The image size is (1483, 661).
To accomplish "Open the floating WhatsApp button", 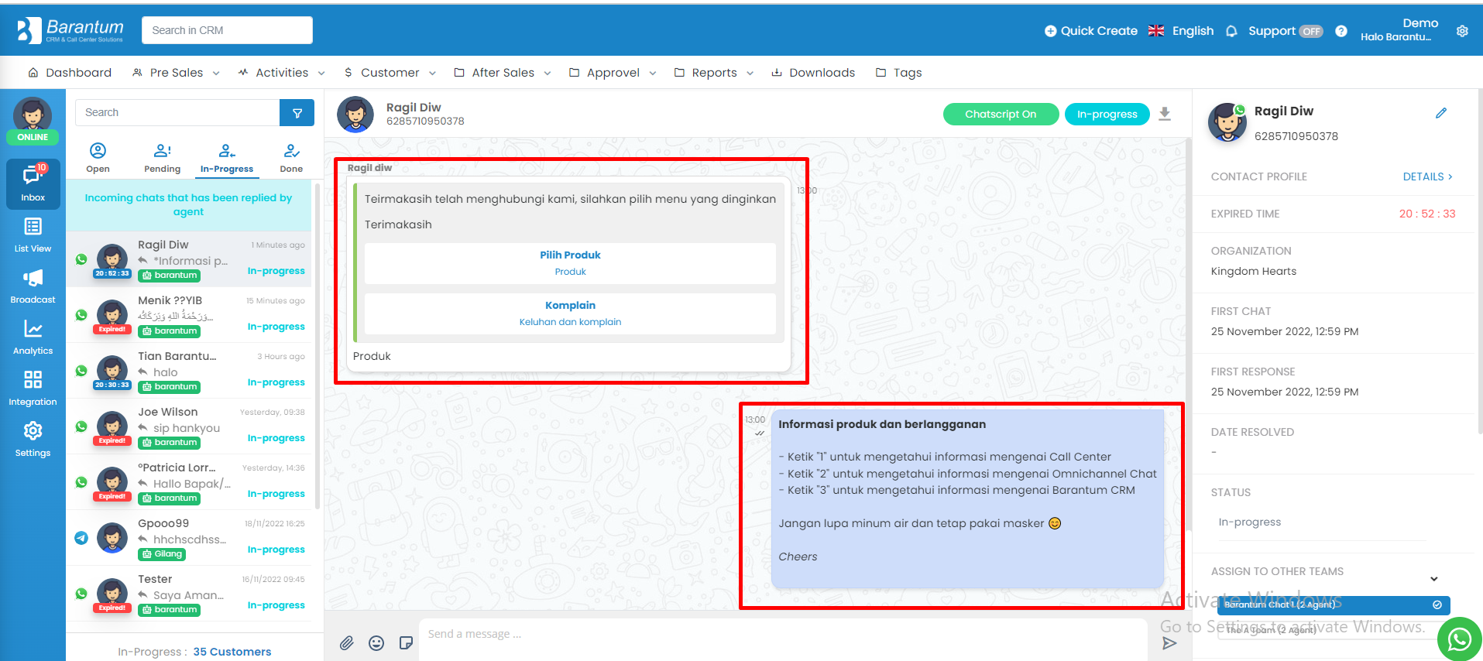I will [x=1459, y=639].
